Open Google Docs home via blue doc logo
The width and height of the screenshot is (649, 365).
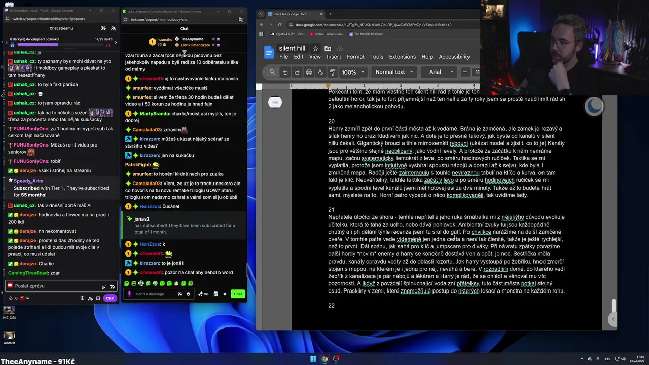[269, 52]
